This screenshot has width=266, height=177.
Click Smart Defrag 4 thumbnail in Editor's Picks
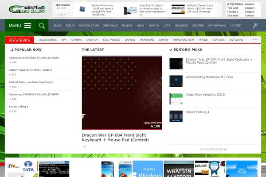(176, 116)
